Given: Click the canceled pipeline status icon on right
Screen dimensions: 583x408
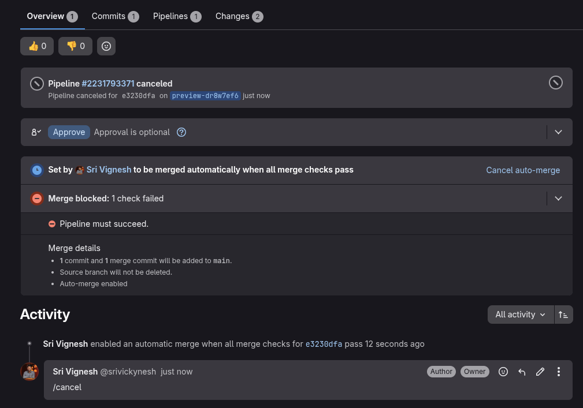Looking at the screenshot, I should click(x=555, y=83).
